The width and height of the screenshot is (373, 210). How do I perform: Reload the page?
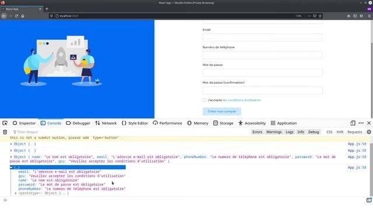pos(16,16)
